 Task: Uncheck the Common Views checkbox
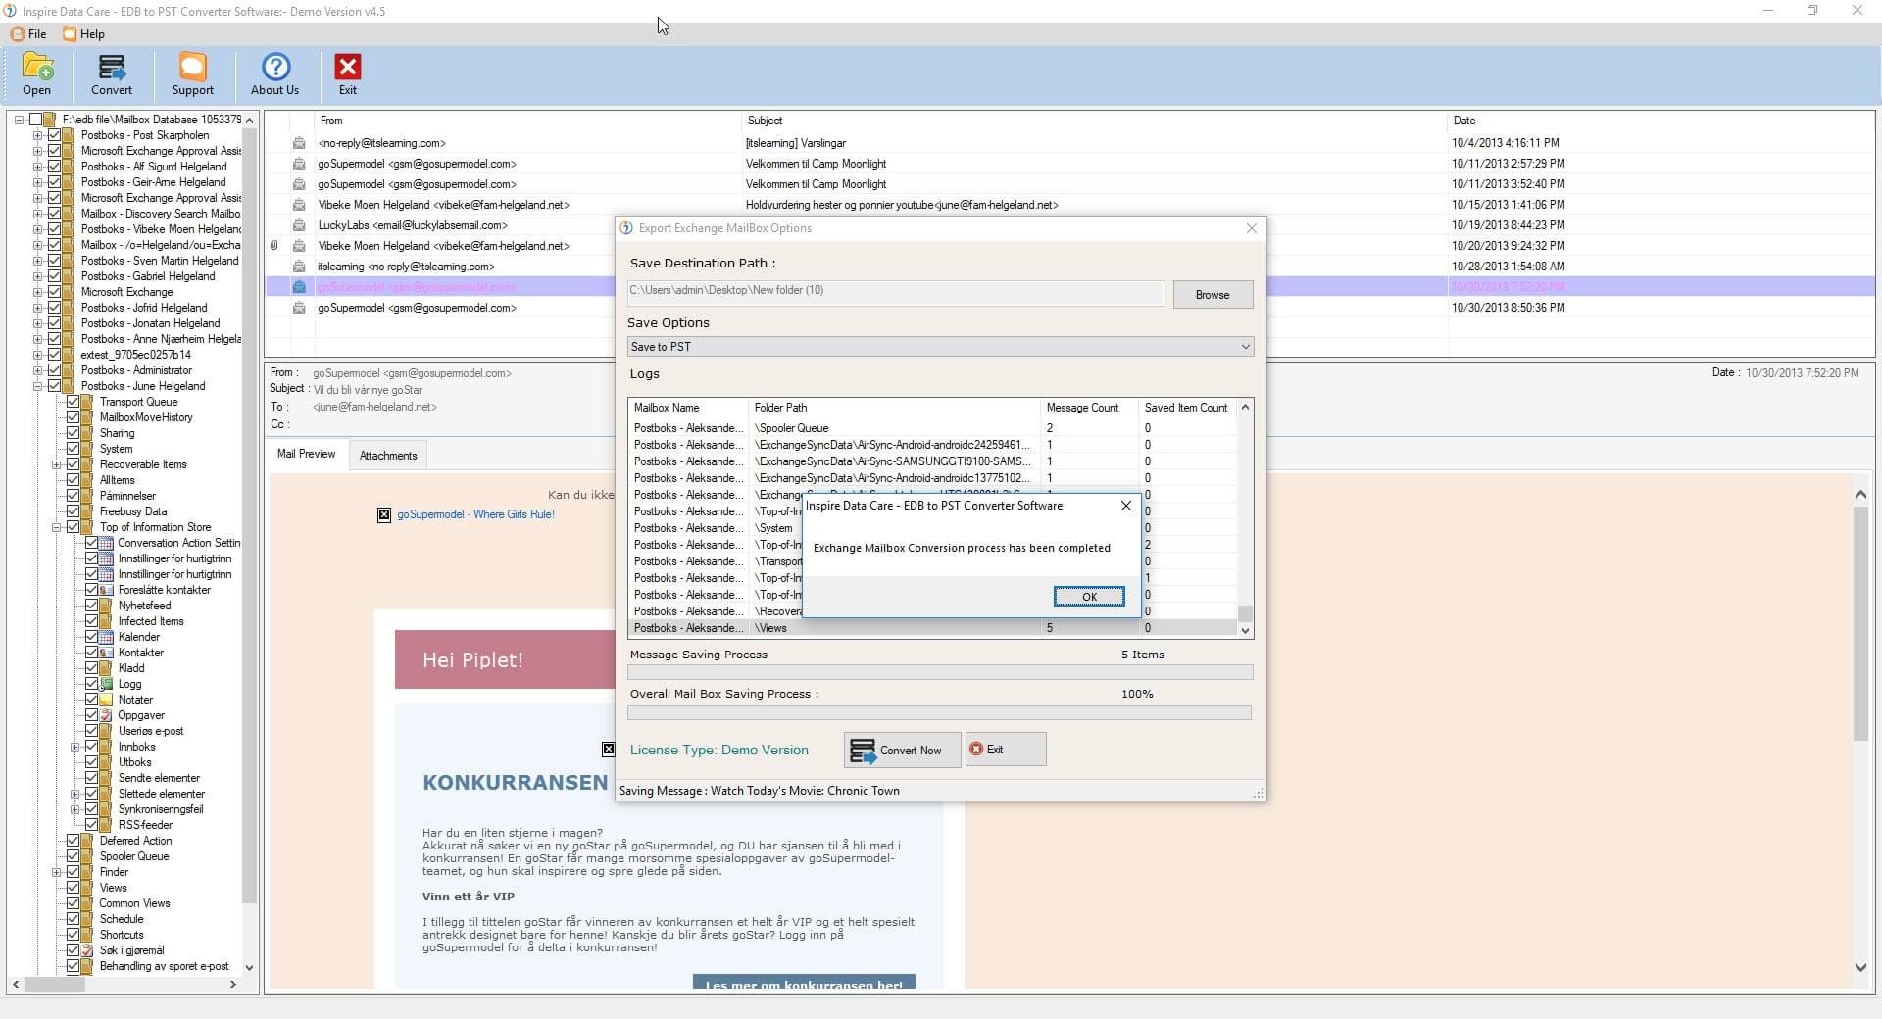[x=73, y=903]
